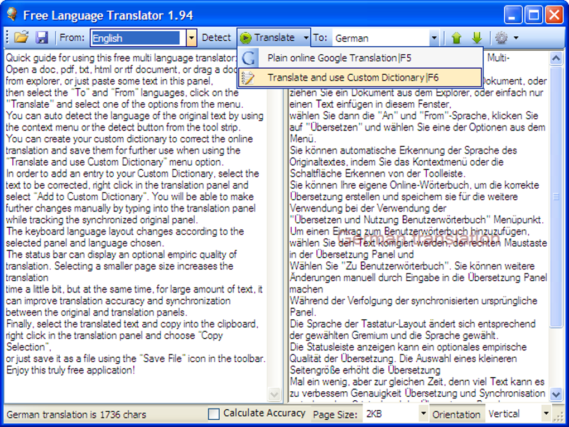Maximize the Free Language Translator window
Image resolution: width=569 pixels, height=427 pixels.
coord(533,15)
